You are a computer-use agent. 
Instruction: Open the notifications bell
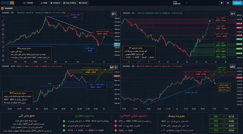[222, 3]
